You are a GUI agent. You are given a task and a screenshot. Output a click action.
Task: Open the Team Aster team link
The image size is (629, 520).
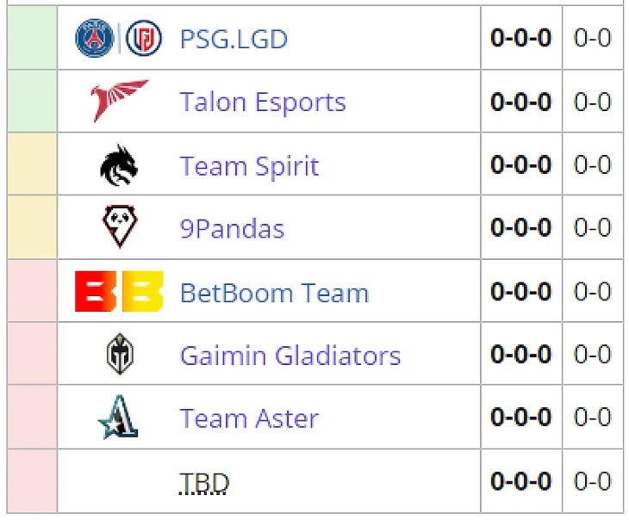249,418
